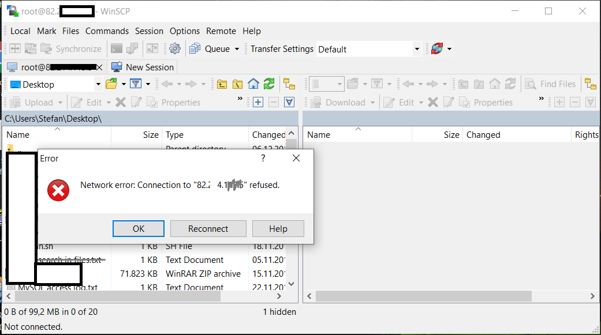
Task: Click Help in the error dialog
Action: pos(278,228)
